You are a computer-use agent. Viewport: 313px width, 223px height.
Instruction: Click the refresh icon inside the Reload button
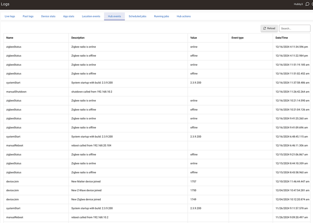[x=265, y=28]
